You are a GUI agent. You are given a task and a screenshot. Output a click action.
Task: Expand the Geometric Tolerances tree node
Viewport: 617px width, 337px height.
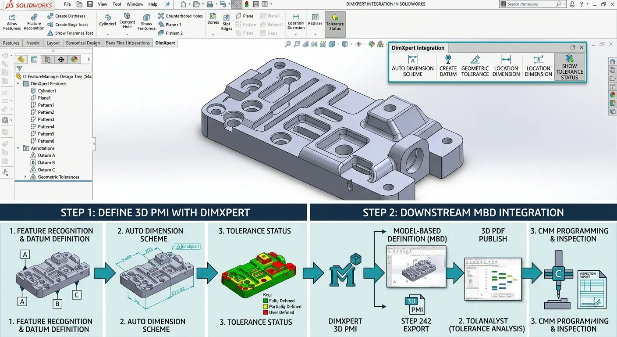(25, 177)
